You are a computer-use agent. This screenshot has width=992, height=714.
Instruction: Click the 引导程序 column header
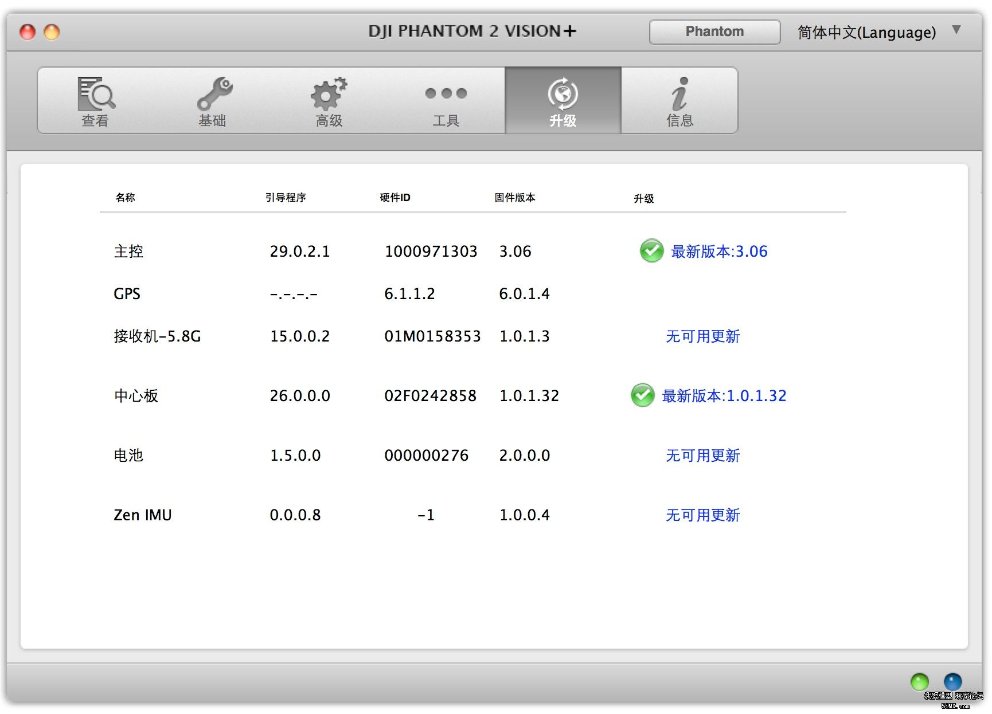[x=286, y=198]
